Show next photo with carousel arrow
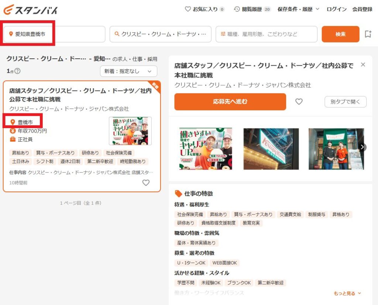Viewport: 378px width, 305px height. coord(362,147)
